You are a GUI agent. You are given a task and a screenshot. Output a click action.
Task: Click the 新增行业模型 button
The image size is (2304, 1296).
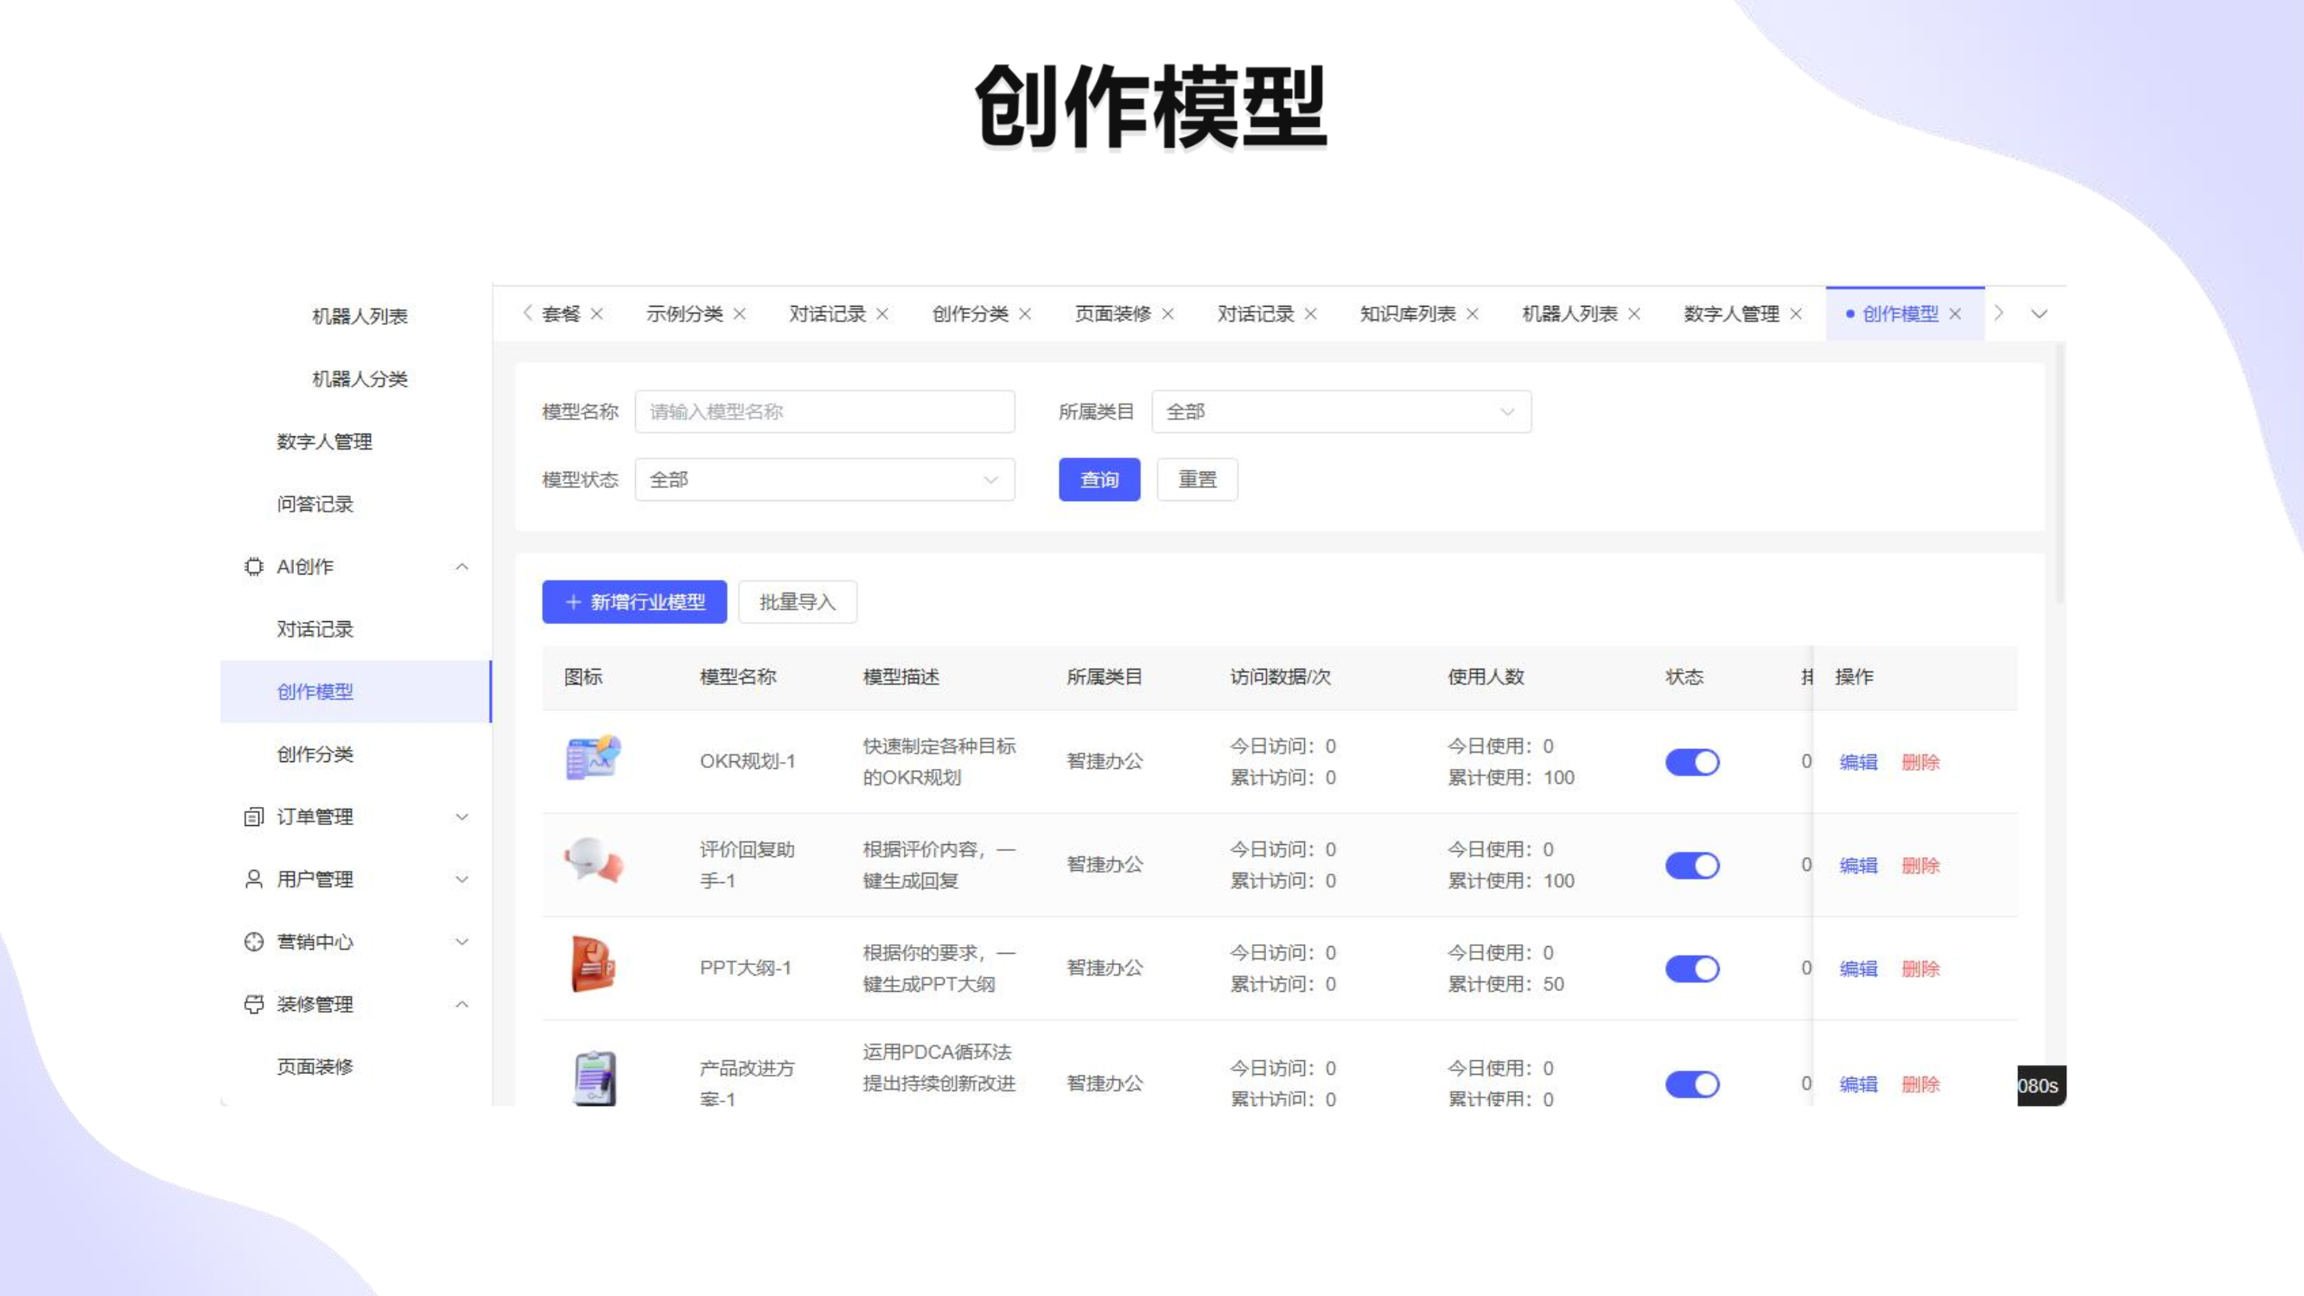634,602
